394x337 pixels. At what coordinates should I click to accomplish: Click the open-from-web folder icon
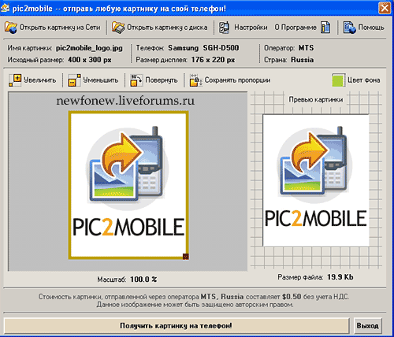tap(11, 28)
